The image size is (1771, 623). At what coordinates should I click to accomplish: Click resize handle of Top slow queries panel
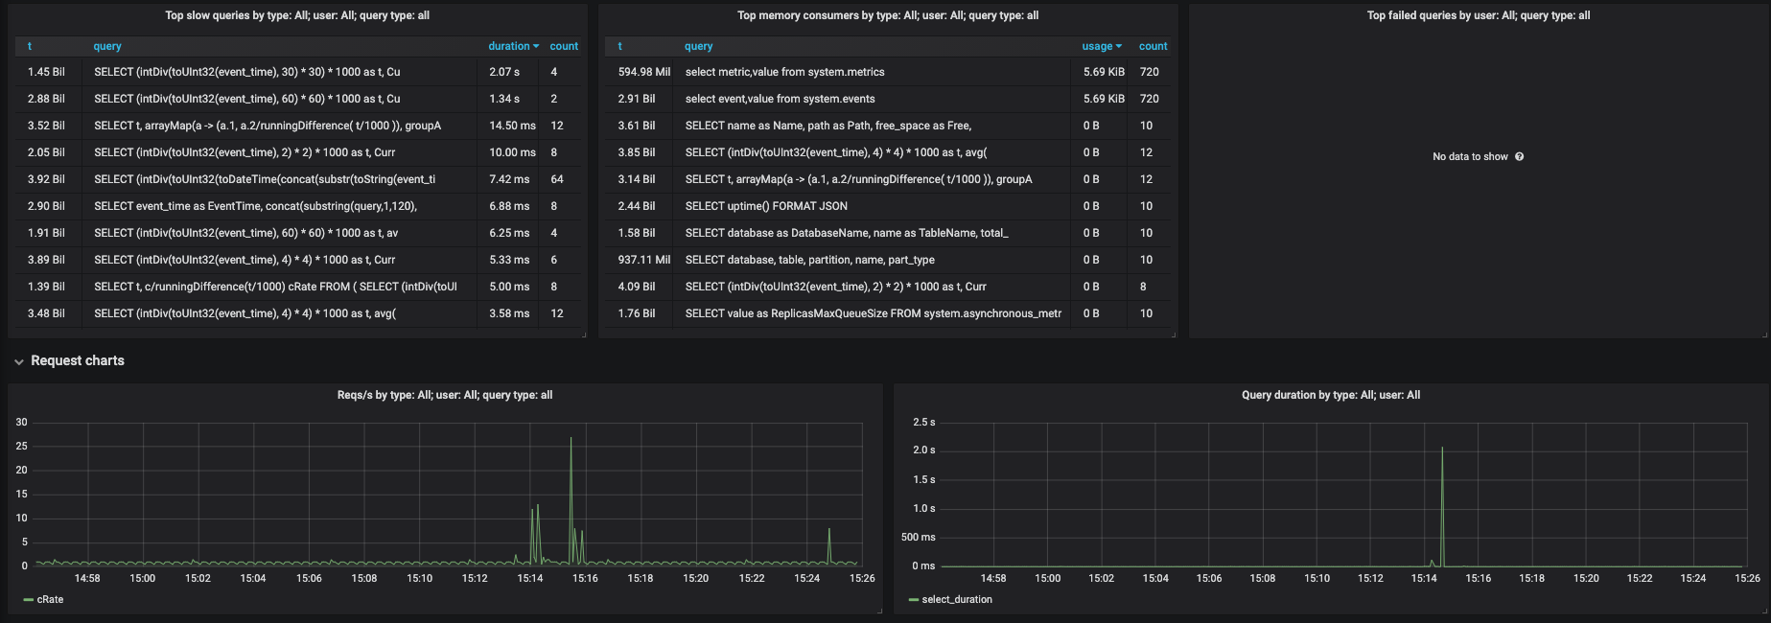pyautogui.click(x=584, y=335)
